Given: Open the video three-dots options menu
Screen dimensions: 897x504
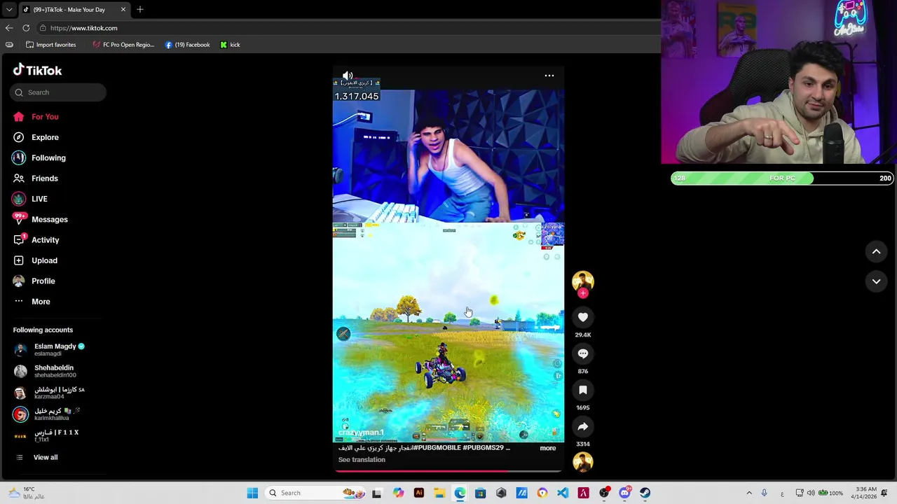Looking at the screenshot, I should (549, 76).
